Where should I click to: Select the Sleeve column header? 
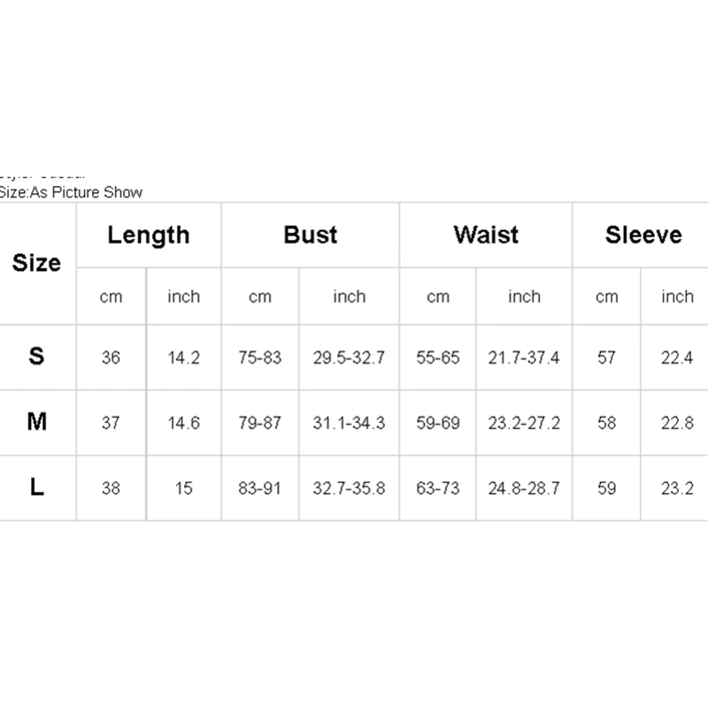pos(643,235)
